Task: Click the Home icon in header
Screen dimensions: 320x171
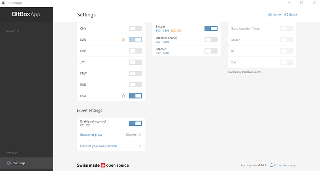Action: pos(270,15)
